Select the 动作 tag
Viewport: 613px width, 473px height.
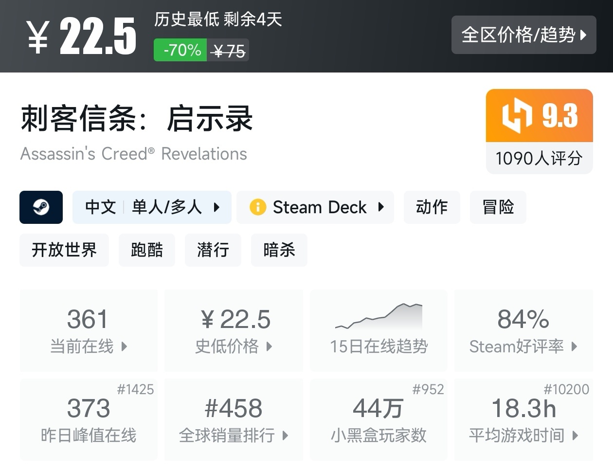432,207
